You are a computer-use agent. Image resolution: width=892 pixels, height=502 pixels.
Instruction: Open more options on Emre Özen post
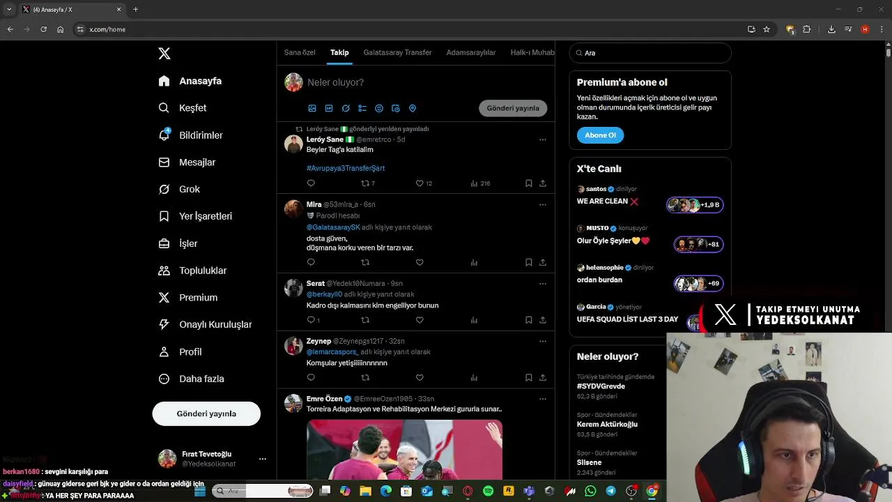click(x=543, y=399)
